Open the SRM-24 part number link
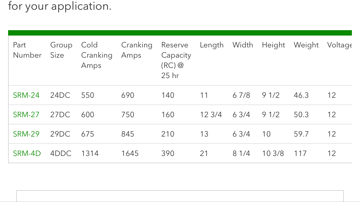 pyautogui.click(x=26, y=95)
